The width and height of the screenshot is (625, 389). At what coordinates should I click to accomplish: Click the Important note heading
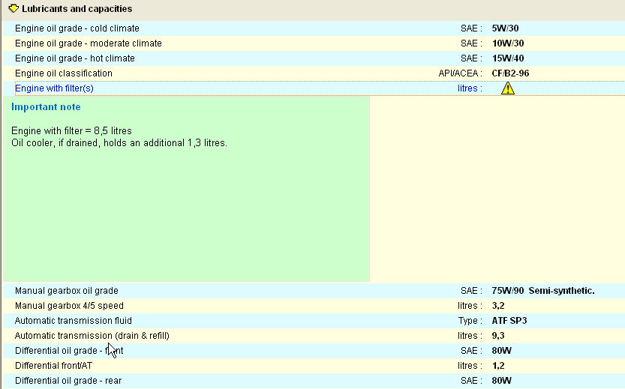[46, 107]
